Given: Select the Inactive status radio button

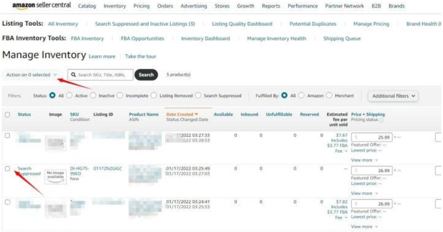Looking at the screenshot, I should pyautogui.click(x=93, y=96).
